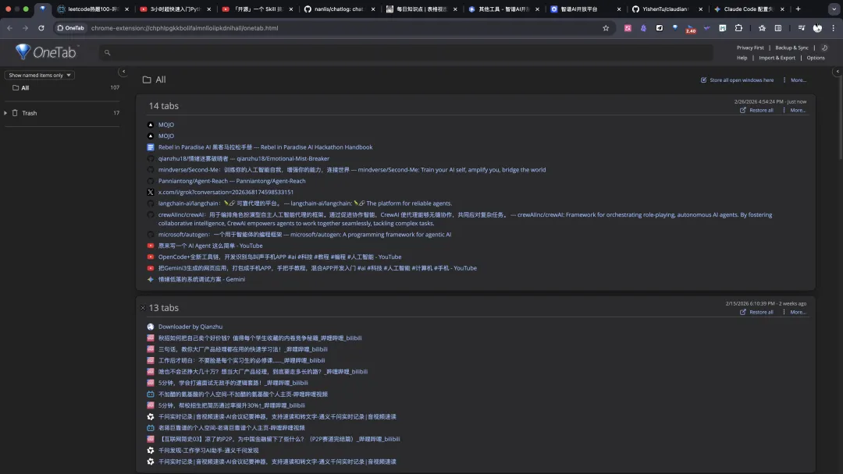Rename the 14 tabs group title
843x474 pixels.
163,106
